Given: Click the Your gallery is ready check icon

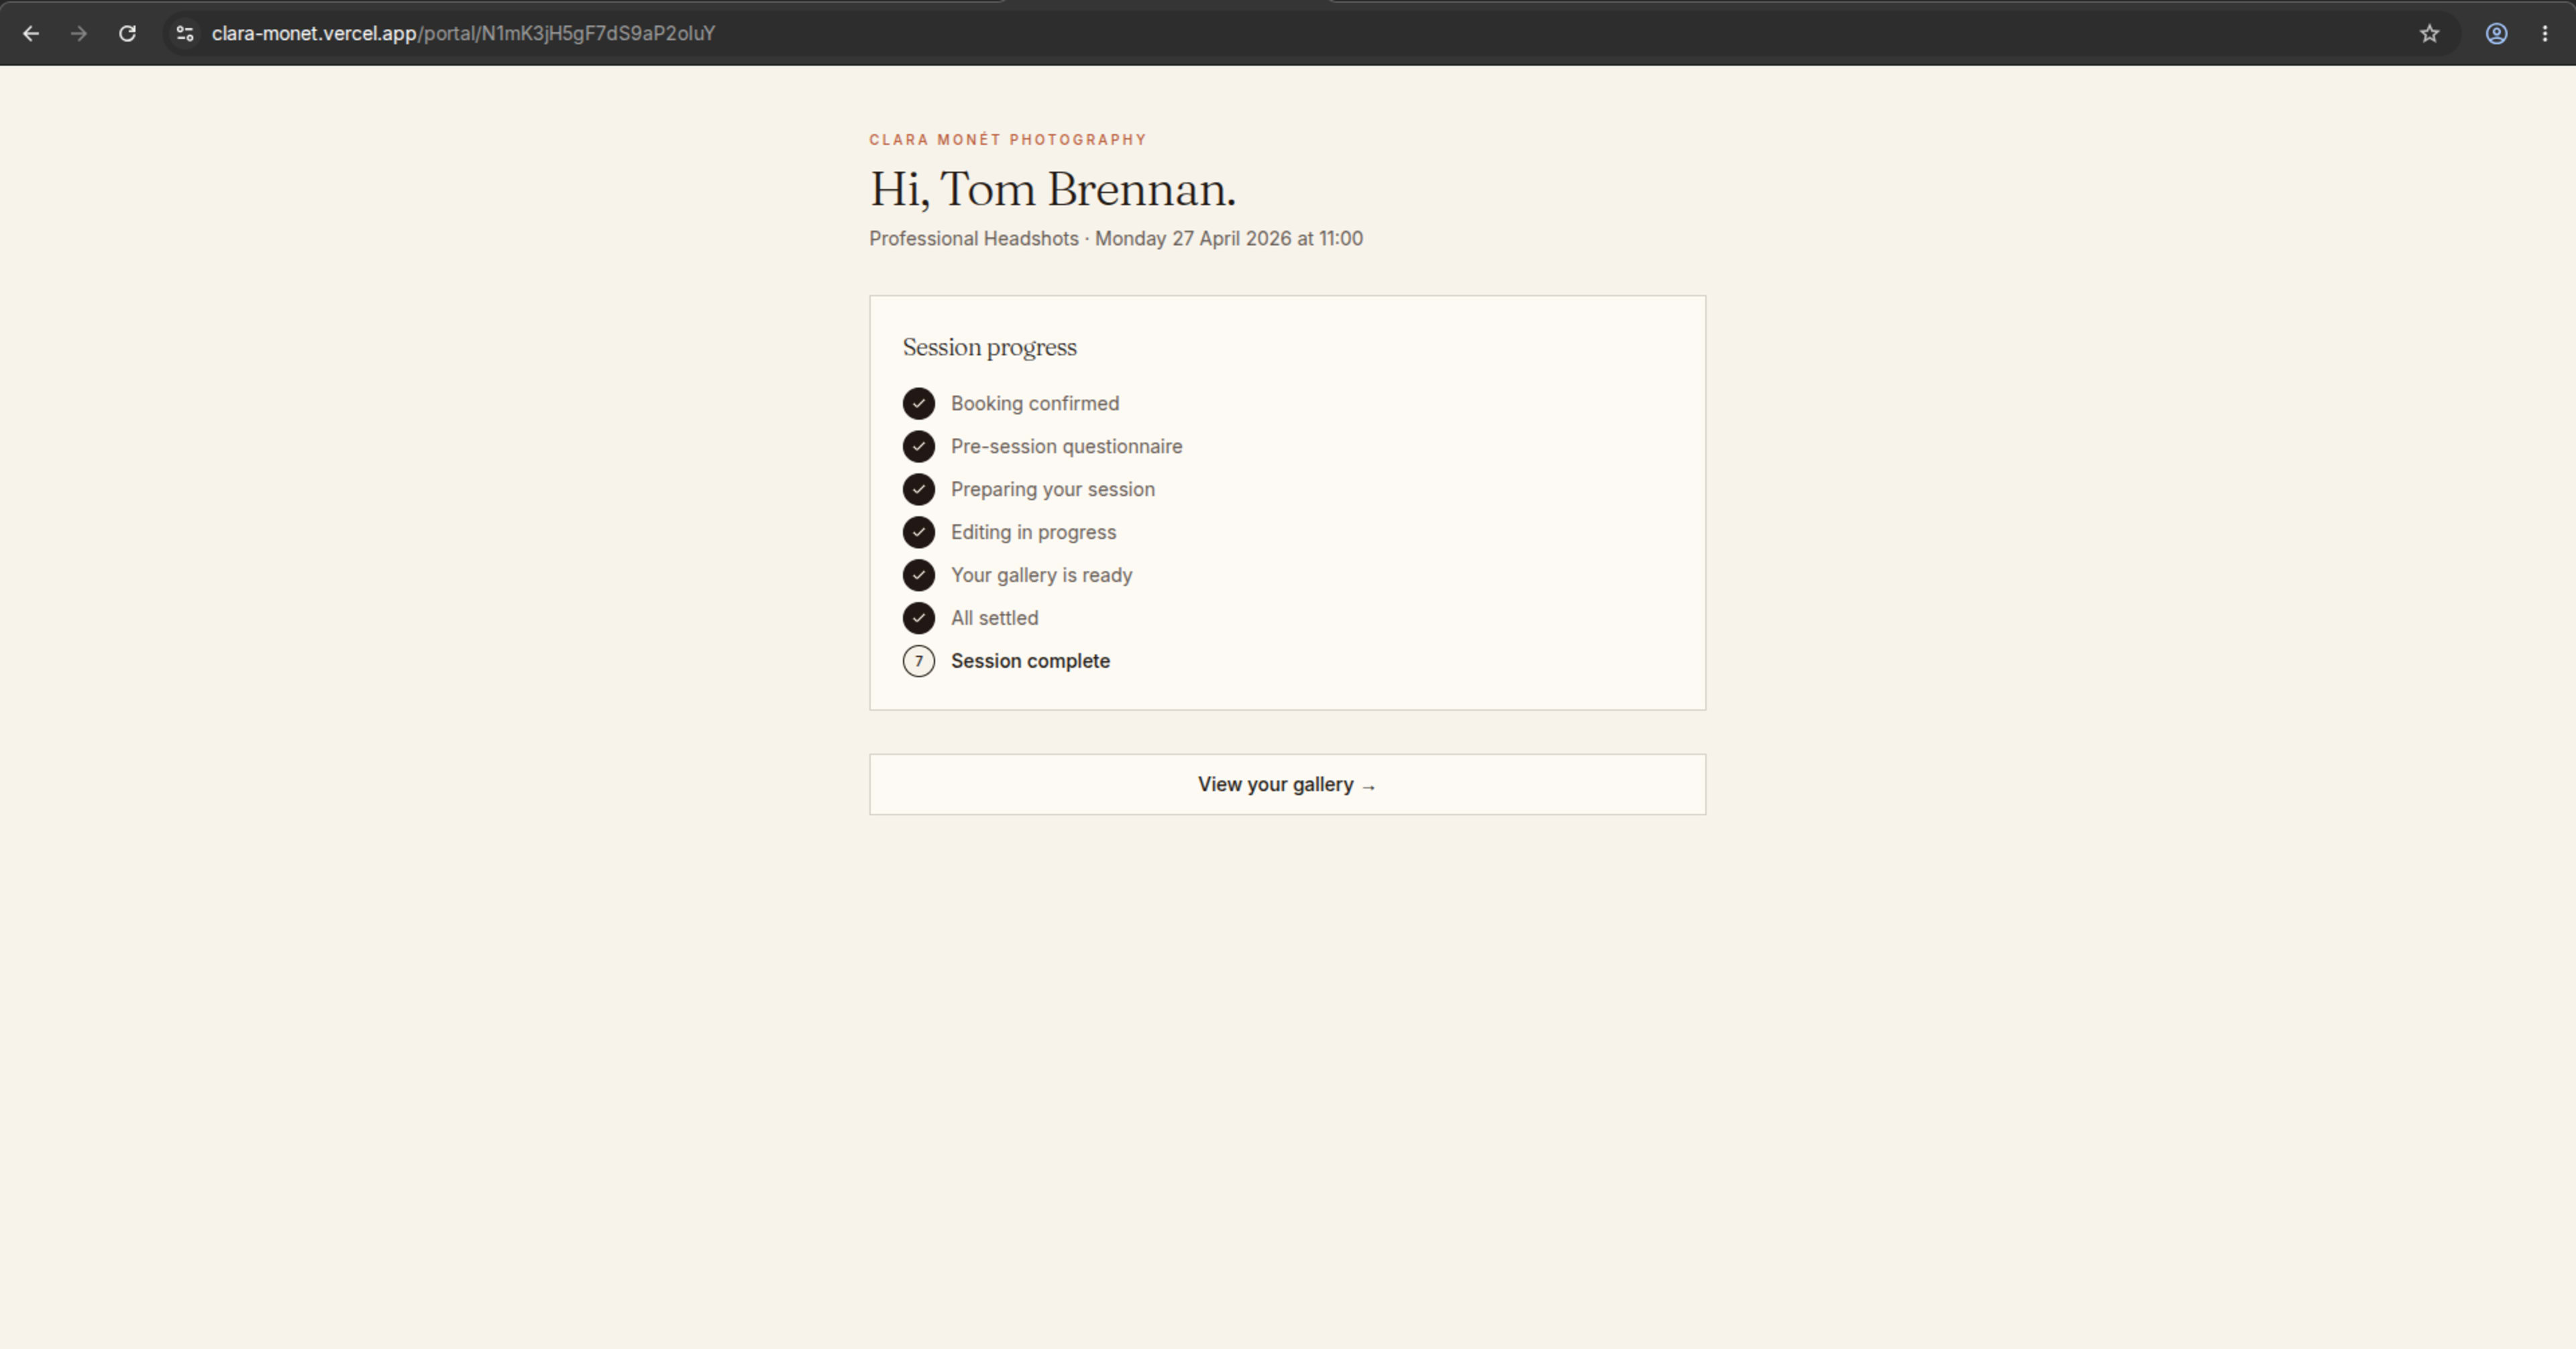Looking at the screenshot, I should 919,575.
